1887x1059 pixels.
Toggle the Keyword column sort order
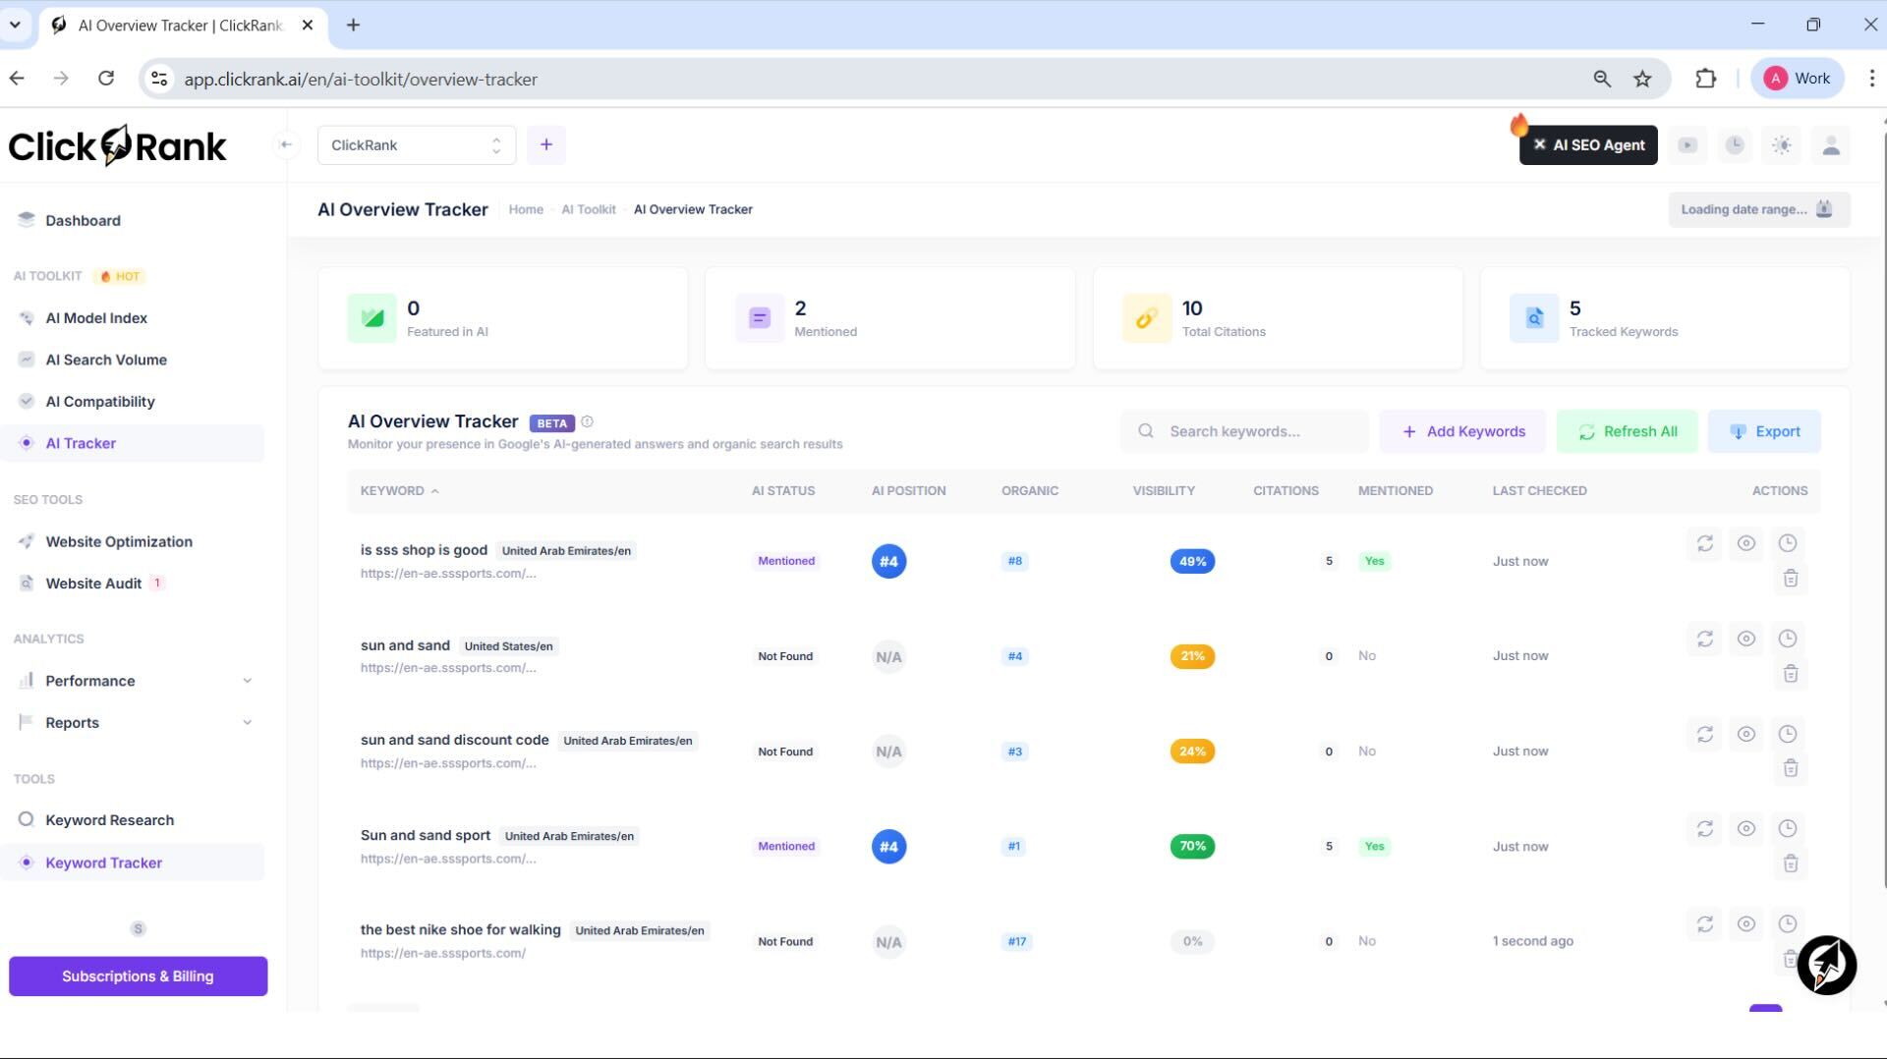[398, 490]
